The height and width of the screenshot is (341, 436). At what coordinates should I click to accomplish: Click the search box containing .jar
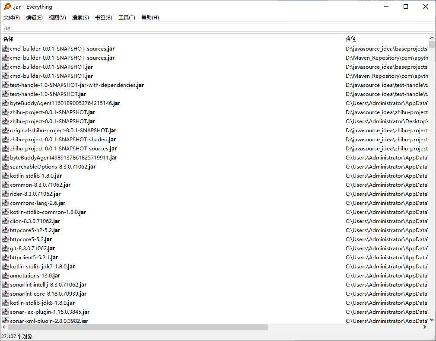coord(218,28)
